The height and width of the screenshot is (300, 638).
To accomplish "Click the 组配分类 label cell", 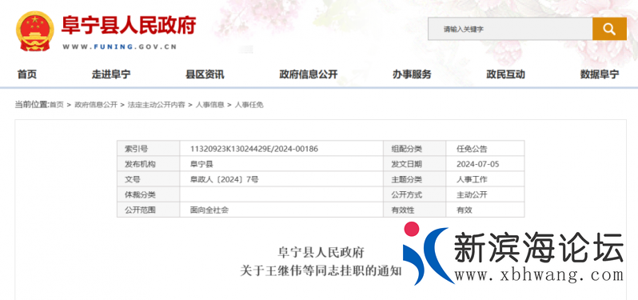I will [x=415, y=149].
